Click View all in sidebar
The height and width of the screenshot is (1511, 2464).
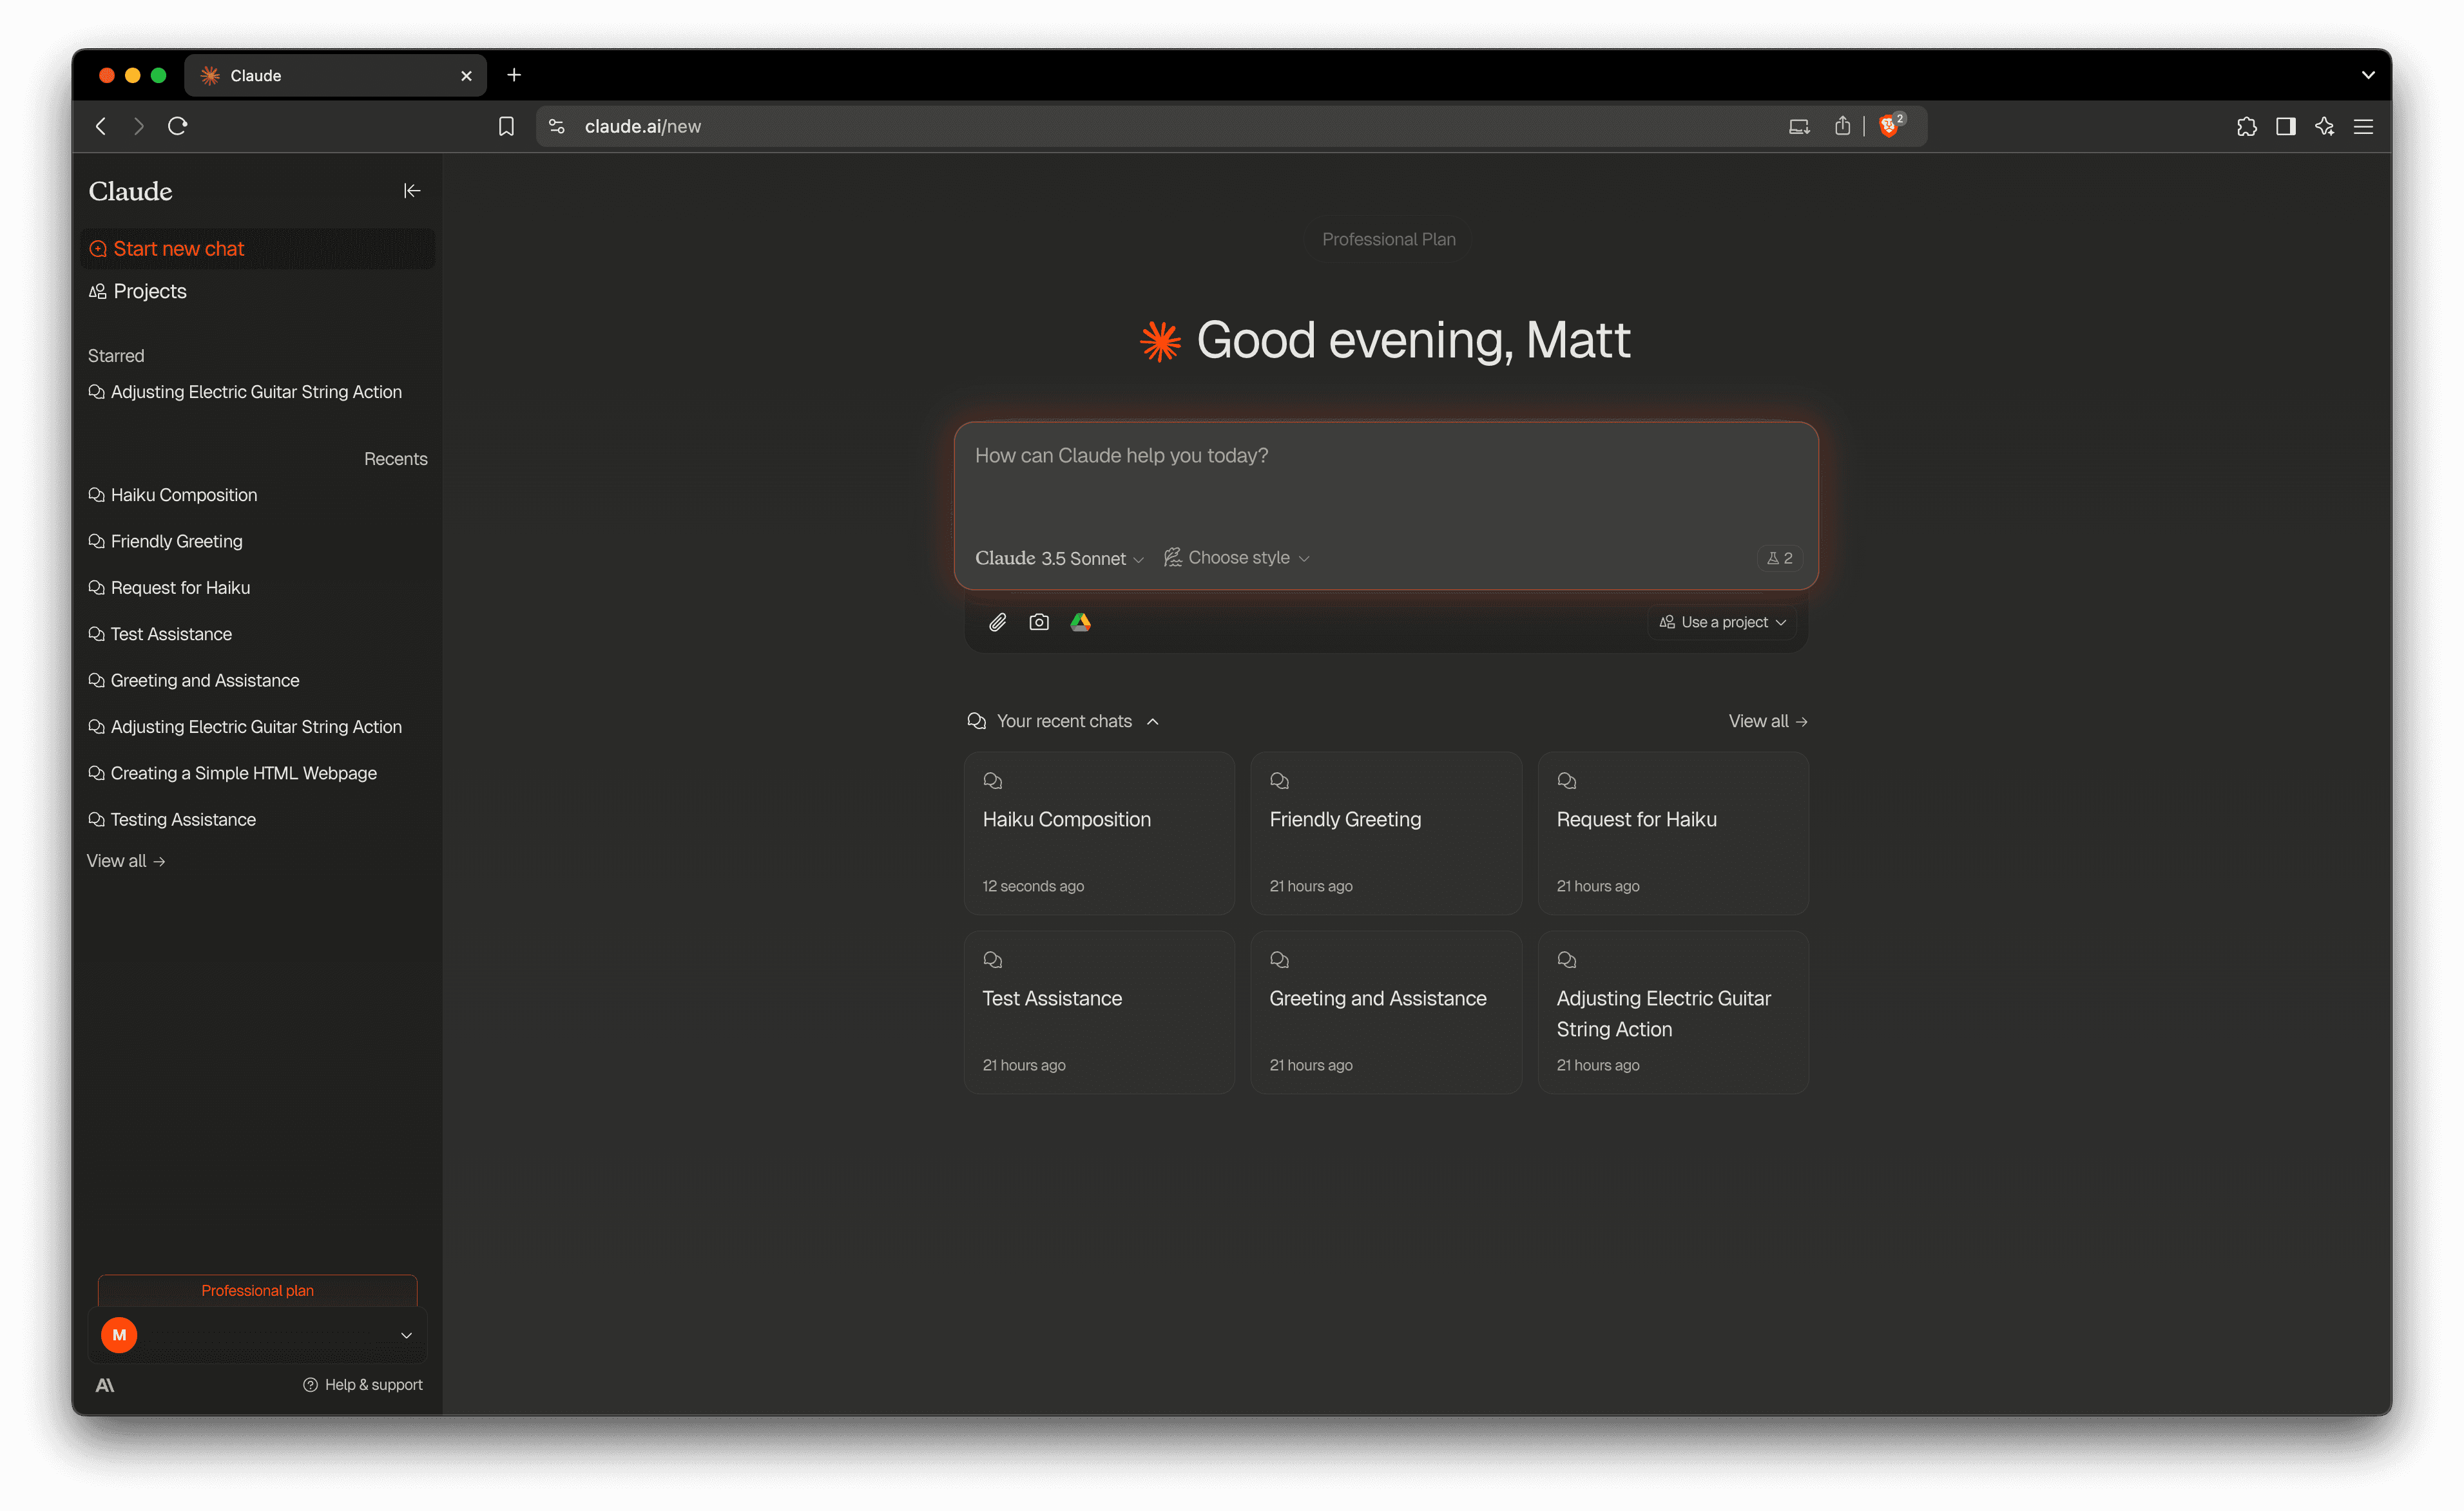coord(126,861)
